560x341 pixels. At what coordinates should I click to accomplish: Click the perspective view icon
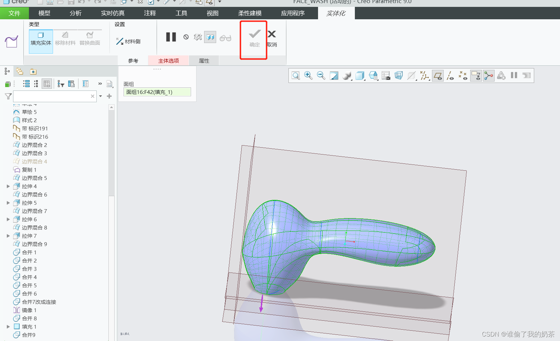click(x=399, y=75)
